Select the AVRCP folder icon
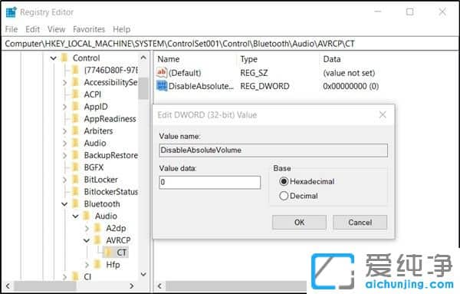This screenshot has height=294, width=460. click(97, 240)
